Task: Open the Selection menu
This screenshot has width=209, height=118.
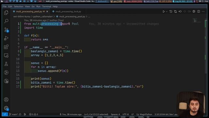Action: click(19, 7)
